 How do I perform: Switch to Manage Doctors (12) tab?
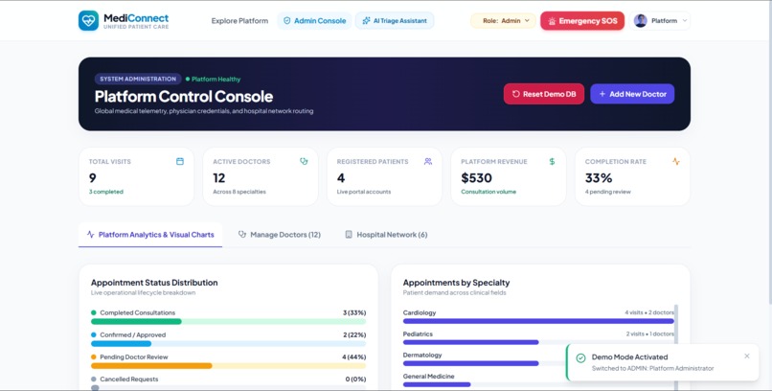279,235
